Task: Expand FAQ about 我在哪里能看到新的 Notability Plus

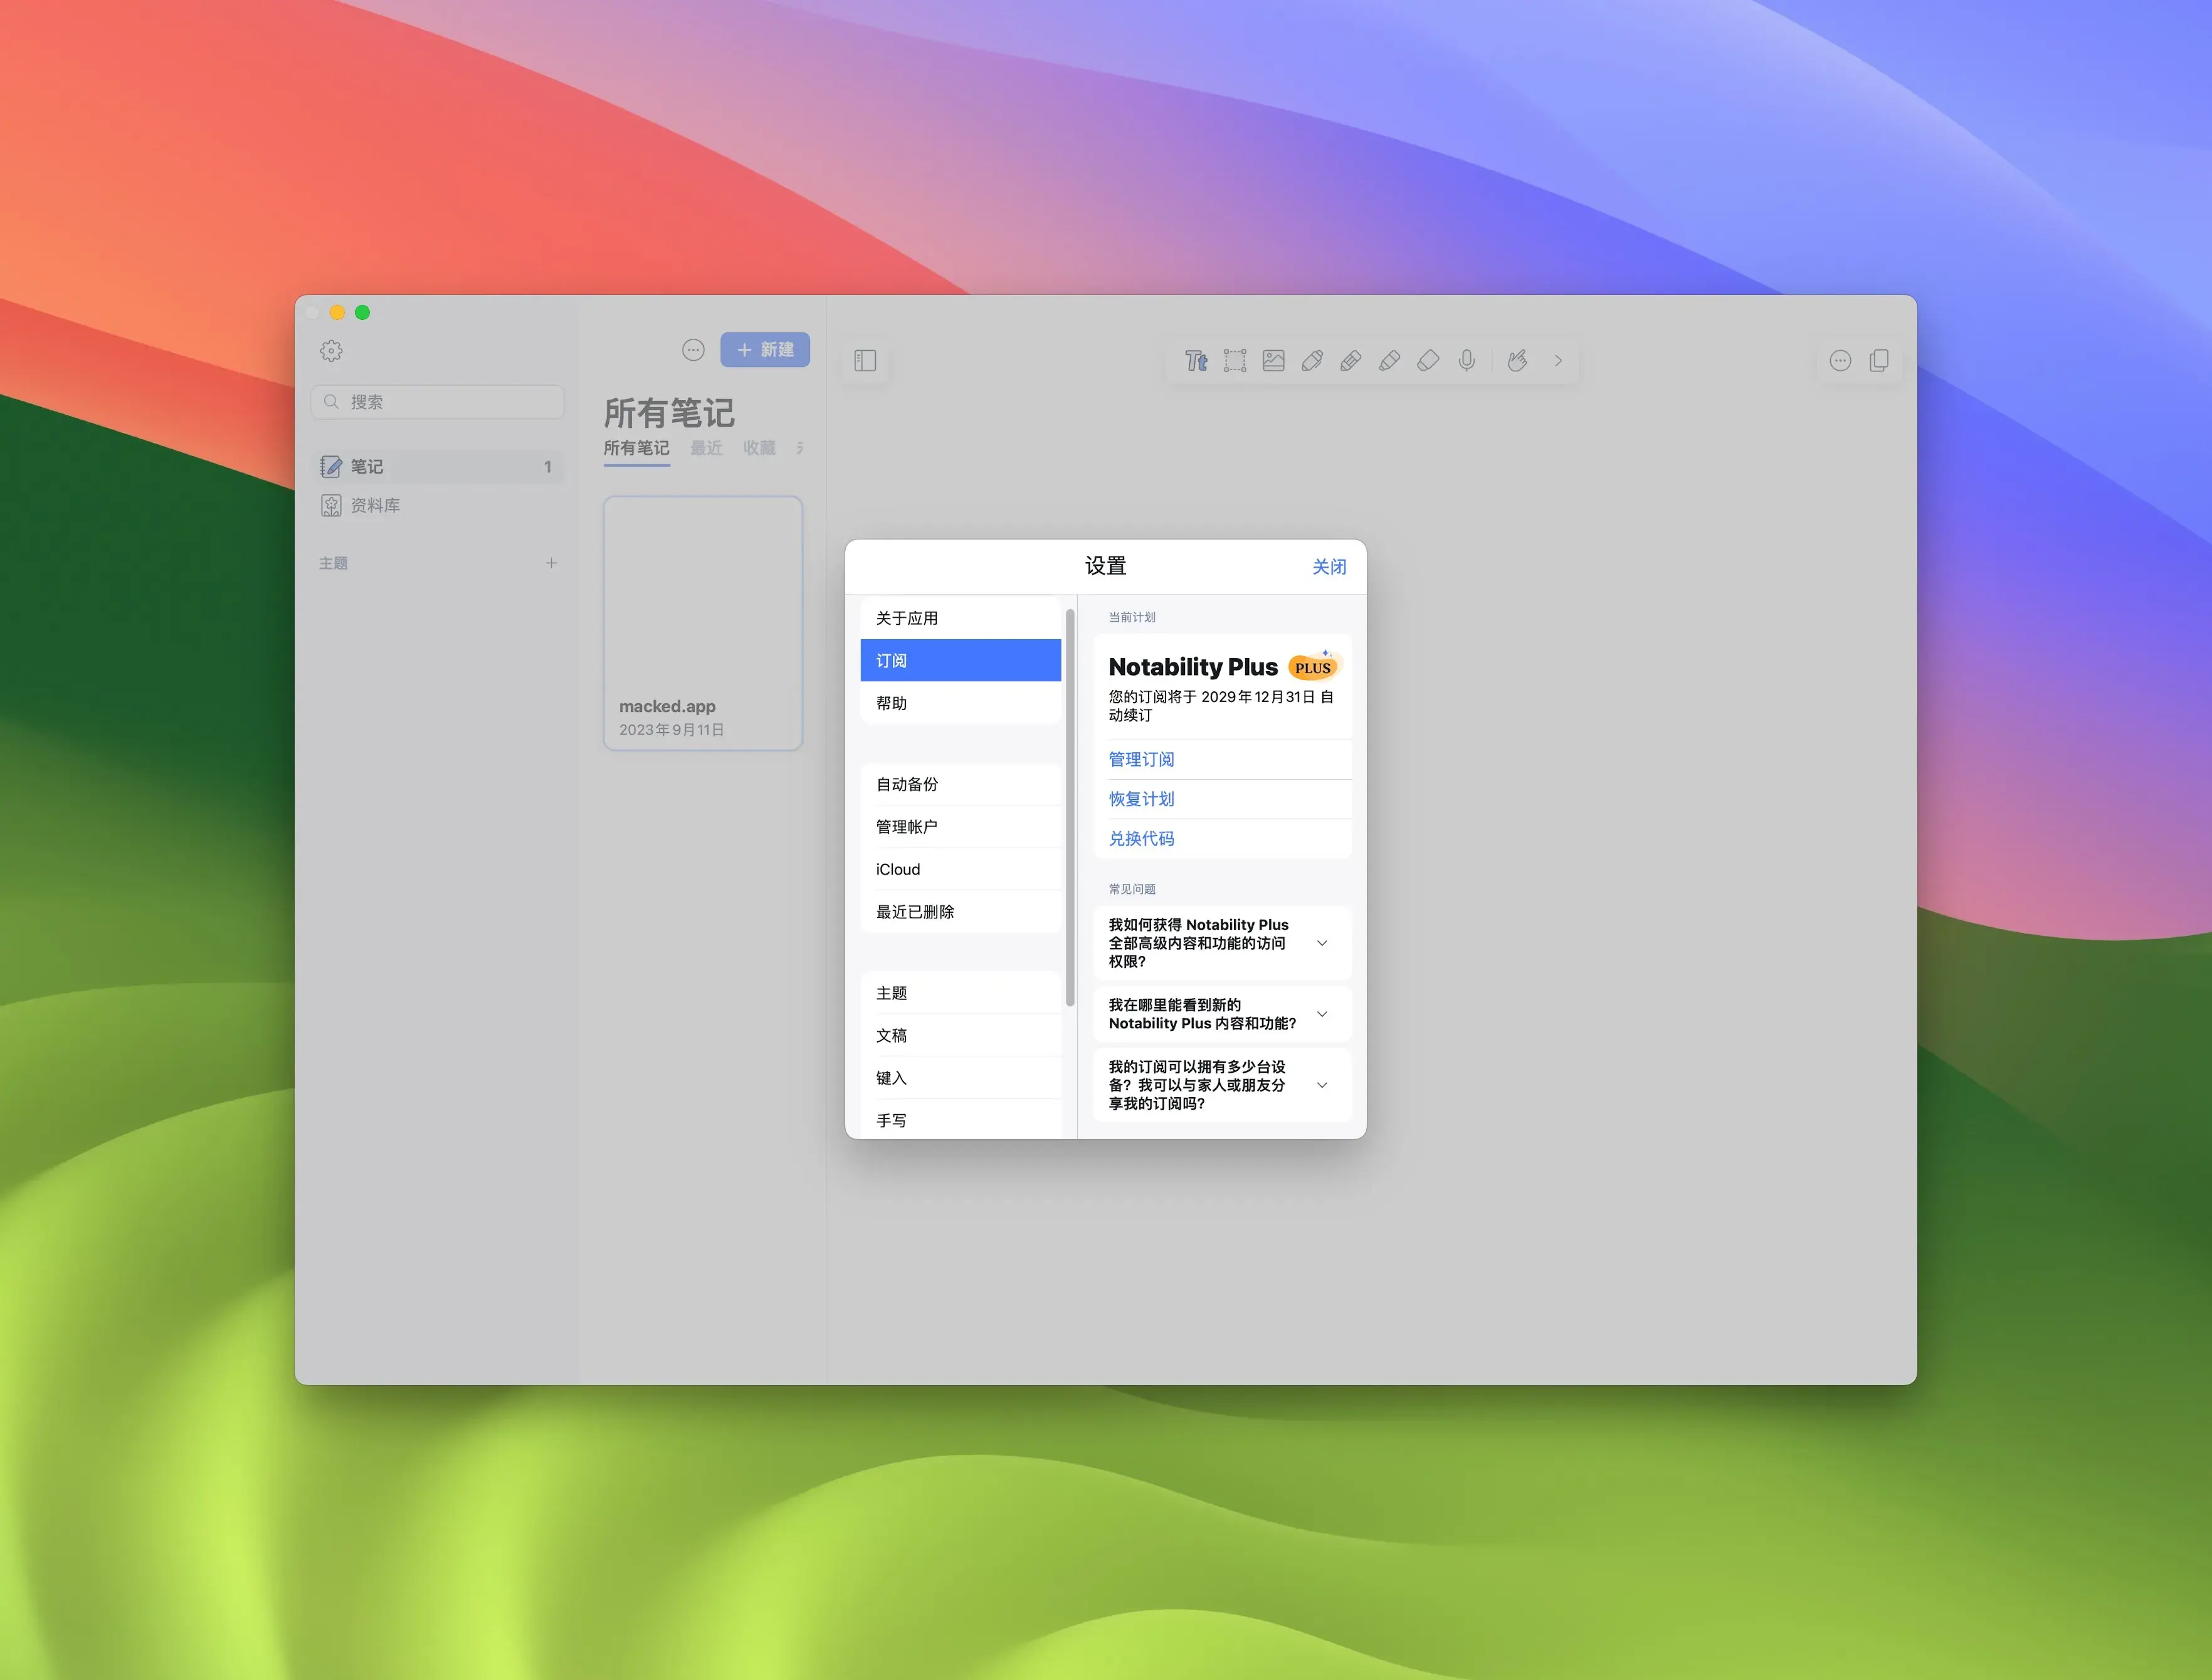Action: (1222, 1014)
